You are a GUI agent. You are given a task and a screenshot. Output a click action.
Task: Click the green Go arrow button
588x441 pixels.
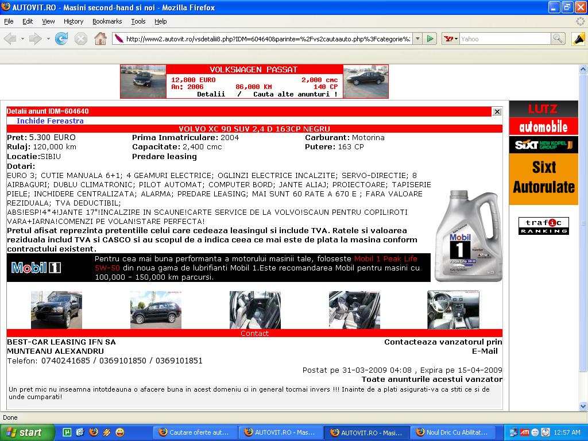(431, 38)
